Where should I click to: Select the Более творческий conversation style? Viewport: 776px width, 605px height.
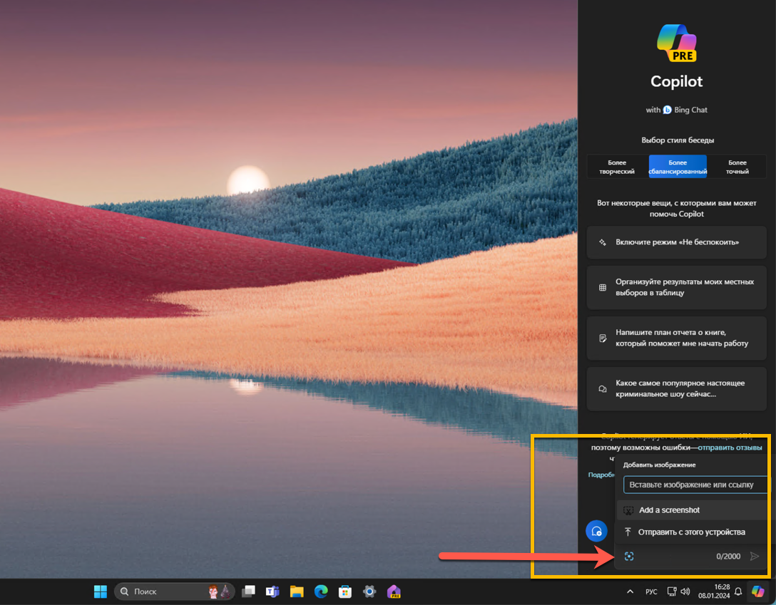(x=617, y=167)
